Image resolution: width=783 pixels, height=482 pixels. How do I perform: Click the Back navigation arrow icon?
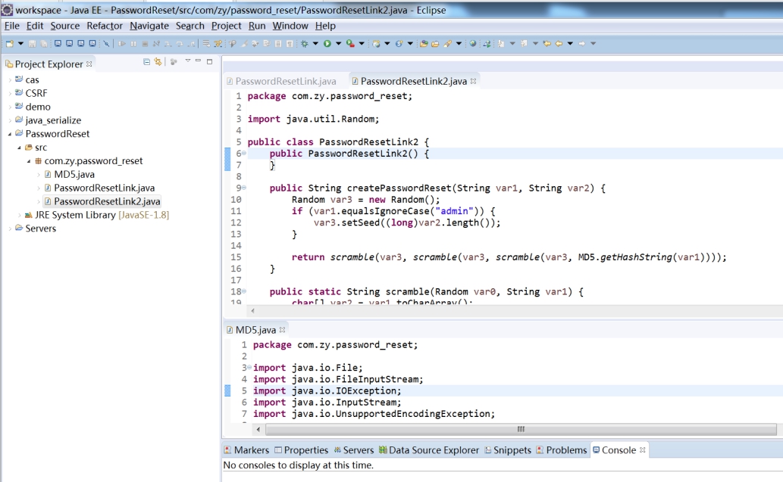(x=559, y=44)
